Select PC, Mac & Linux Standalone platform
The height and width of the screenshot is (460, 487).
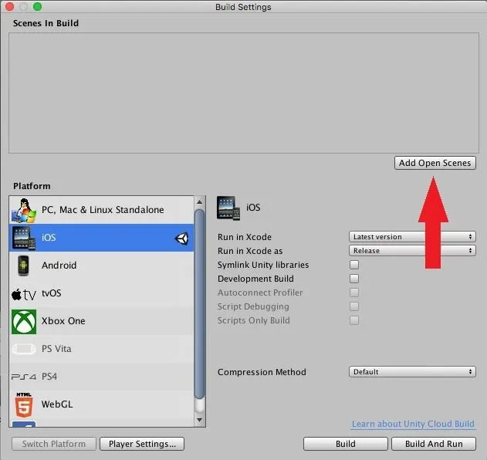tap(102, 210)
